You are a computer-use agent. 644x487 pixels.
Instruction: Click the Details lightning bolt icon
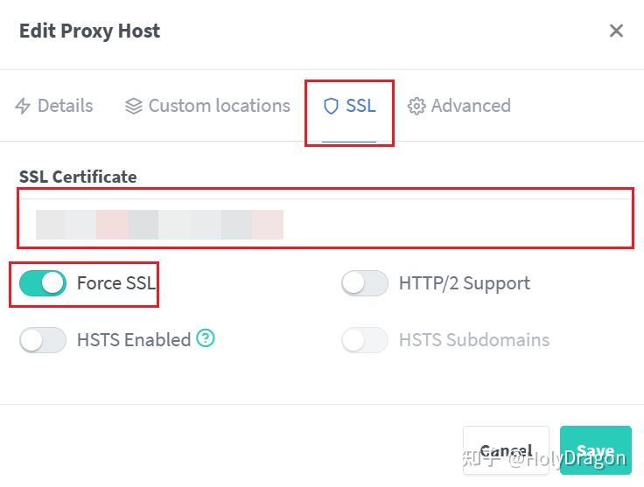click(x=24, y=107)
